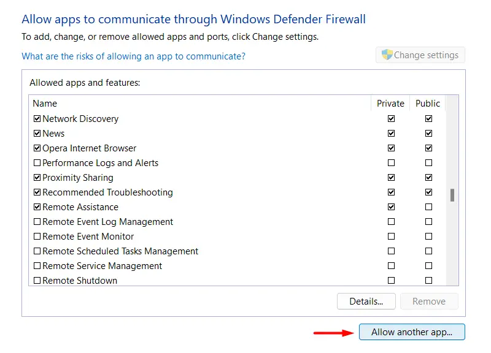Click the apps list scrollbar thumb

(x=452, y=195)
